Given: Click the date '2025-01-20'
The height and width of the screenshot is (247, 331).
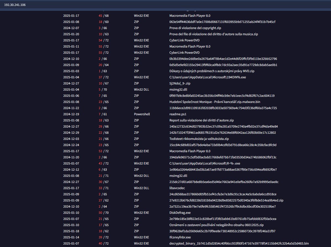Looking at the screenshot, I should (x=71, y=34).
